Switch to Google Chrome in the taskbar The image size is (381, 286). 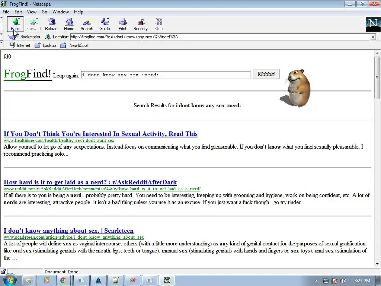[63, 281]
